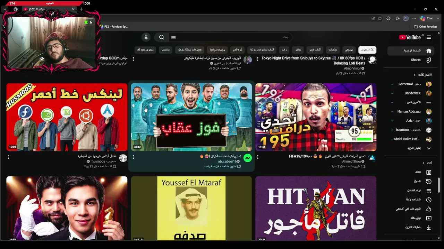The image size is (444, 249).
Task: Select the Rap (راب) filter chip
Action: coord(284,50)
